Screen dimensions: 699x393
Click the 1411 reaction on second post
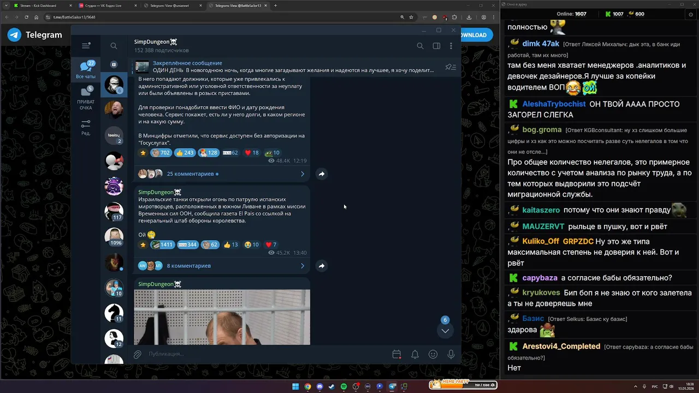[x=162, y=245]
